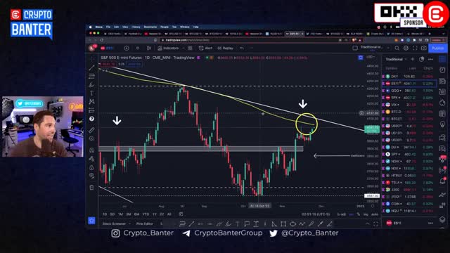Select DXY row in watchlist
The image size is (450, 253).
[409, 77]
